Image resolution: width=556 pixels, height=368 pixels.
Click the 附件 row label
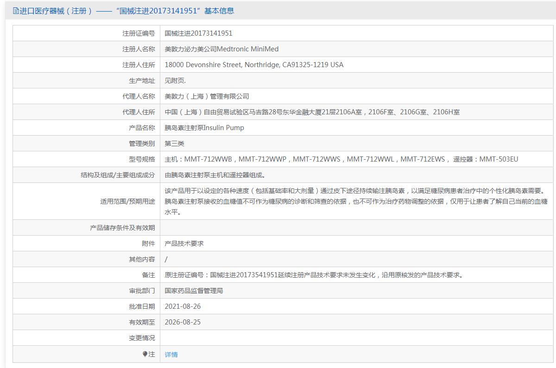148,243
